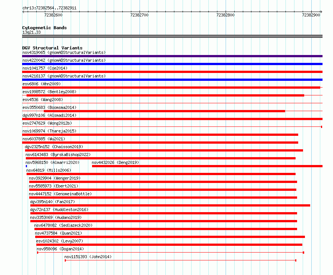Click the nsv3929904 Wenger2019 red bar
Image resolution: width=333 pixels, height=275 pixels.
click(x=163, y=182)
